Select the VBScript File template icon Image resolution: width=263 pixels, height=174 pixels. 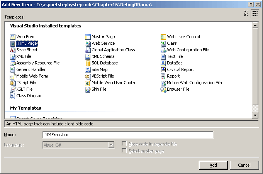88,76
